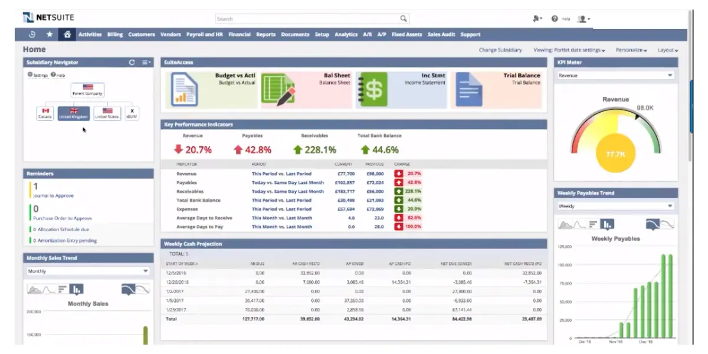This screenshot has width=708, height=354.
Task: Open the Reports menu
Action: pyautogui.click(x=265, y=34)
